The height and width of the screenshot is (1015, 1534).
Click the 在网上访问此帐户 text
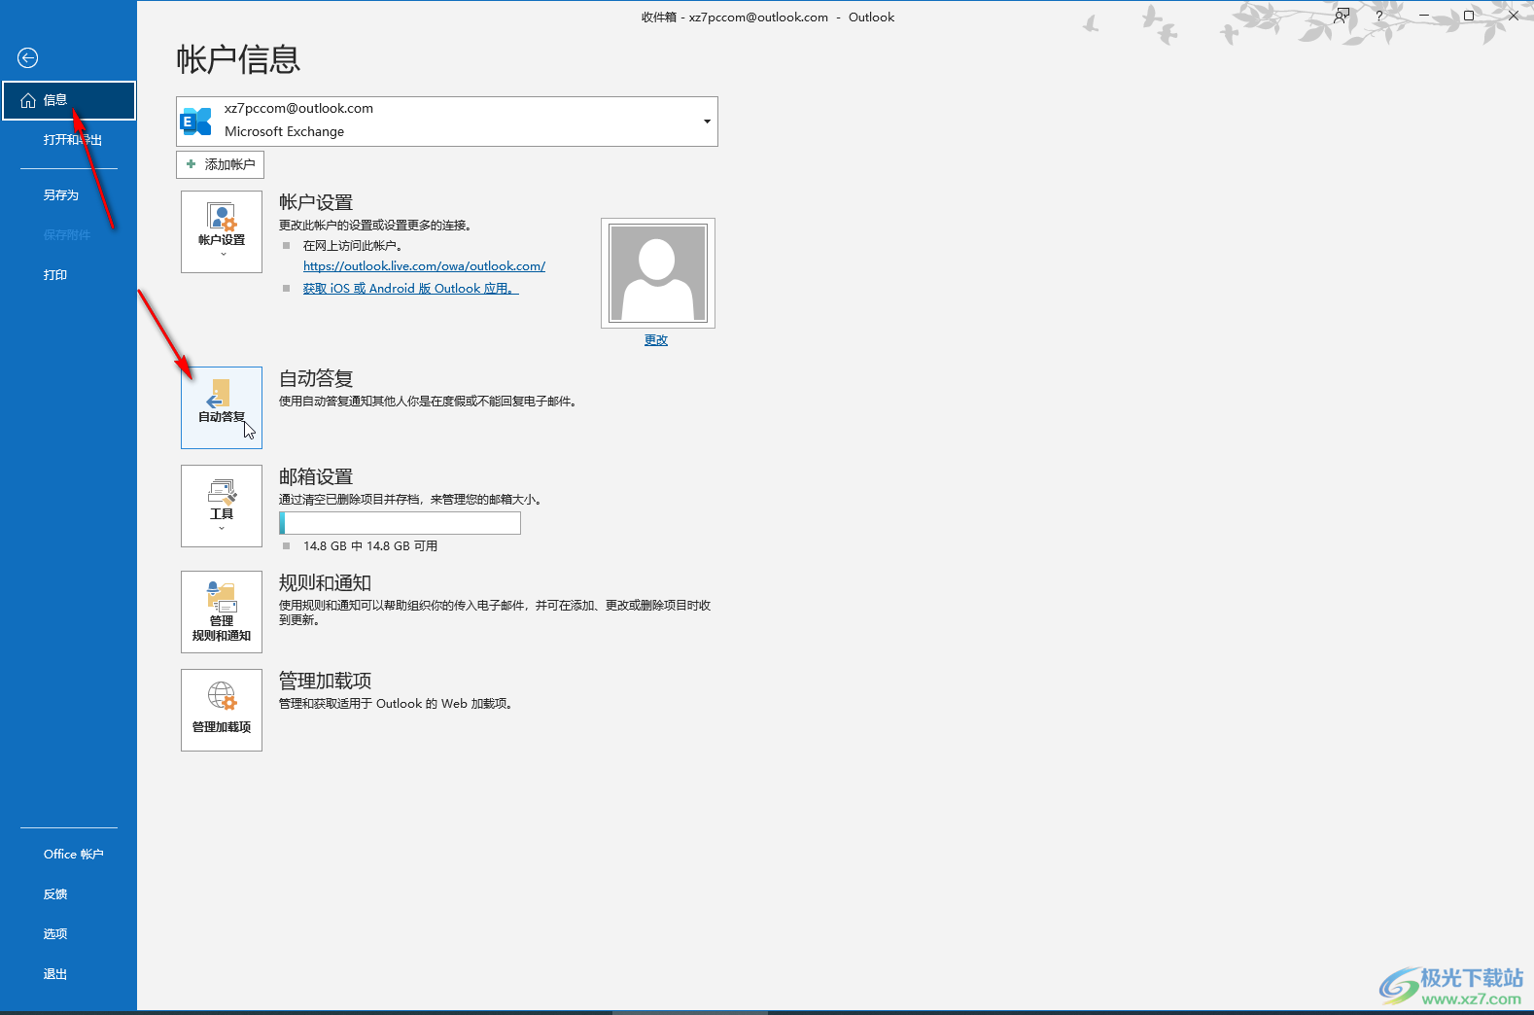click(x=353, y=246)
